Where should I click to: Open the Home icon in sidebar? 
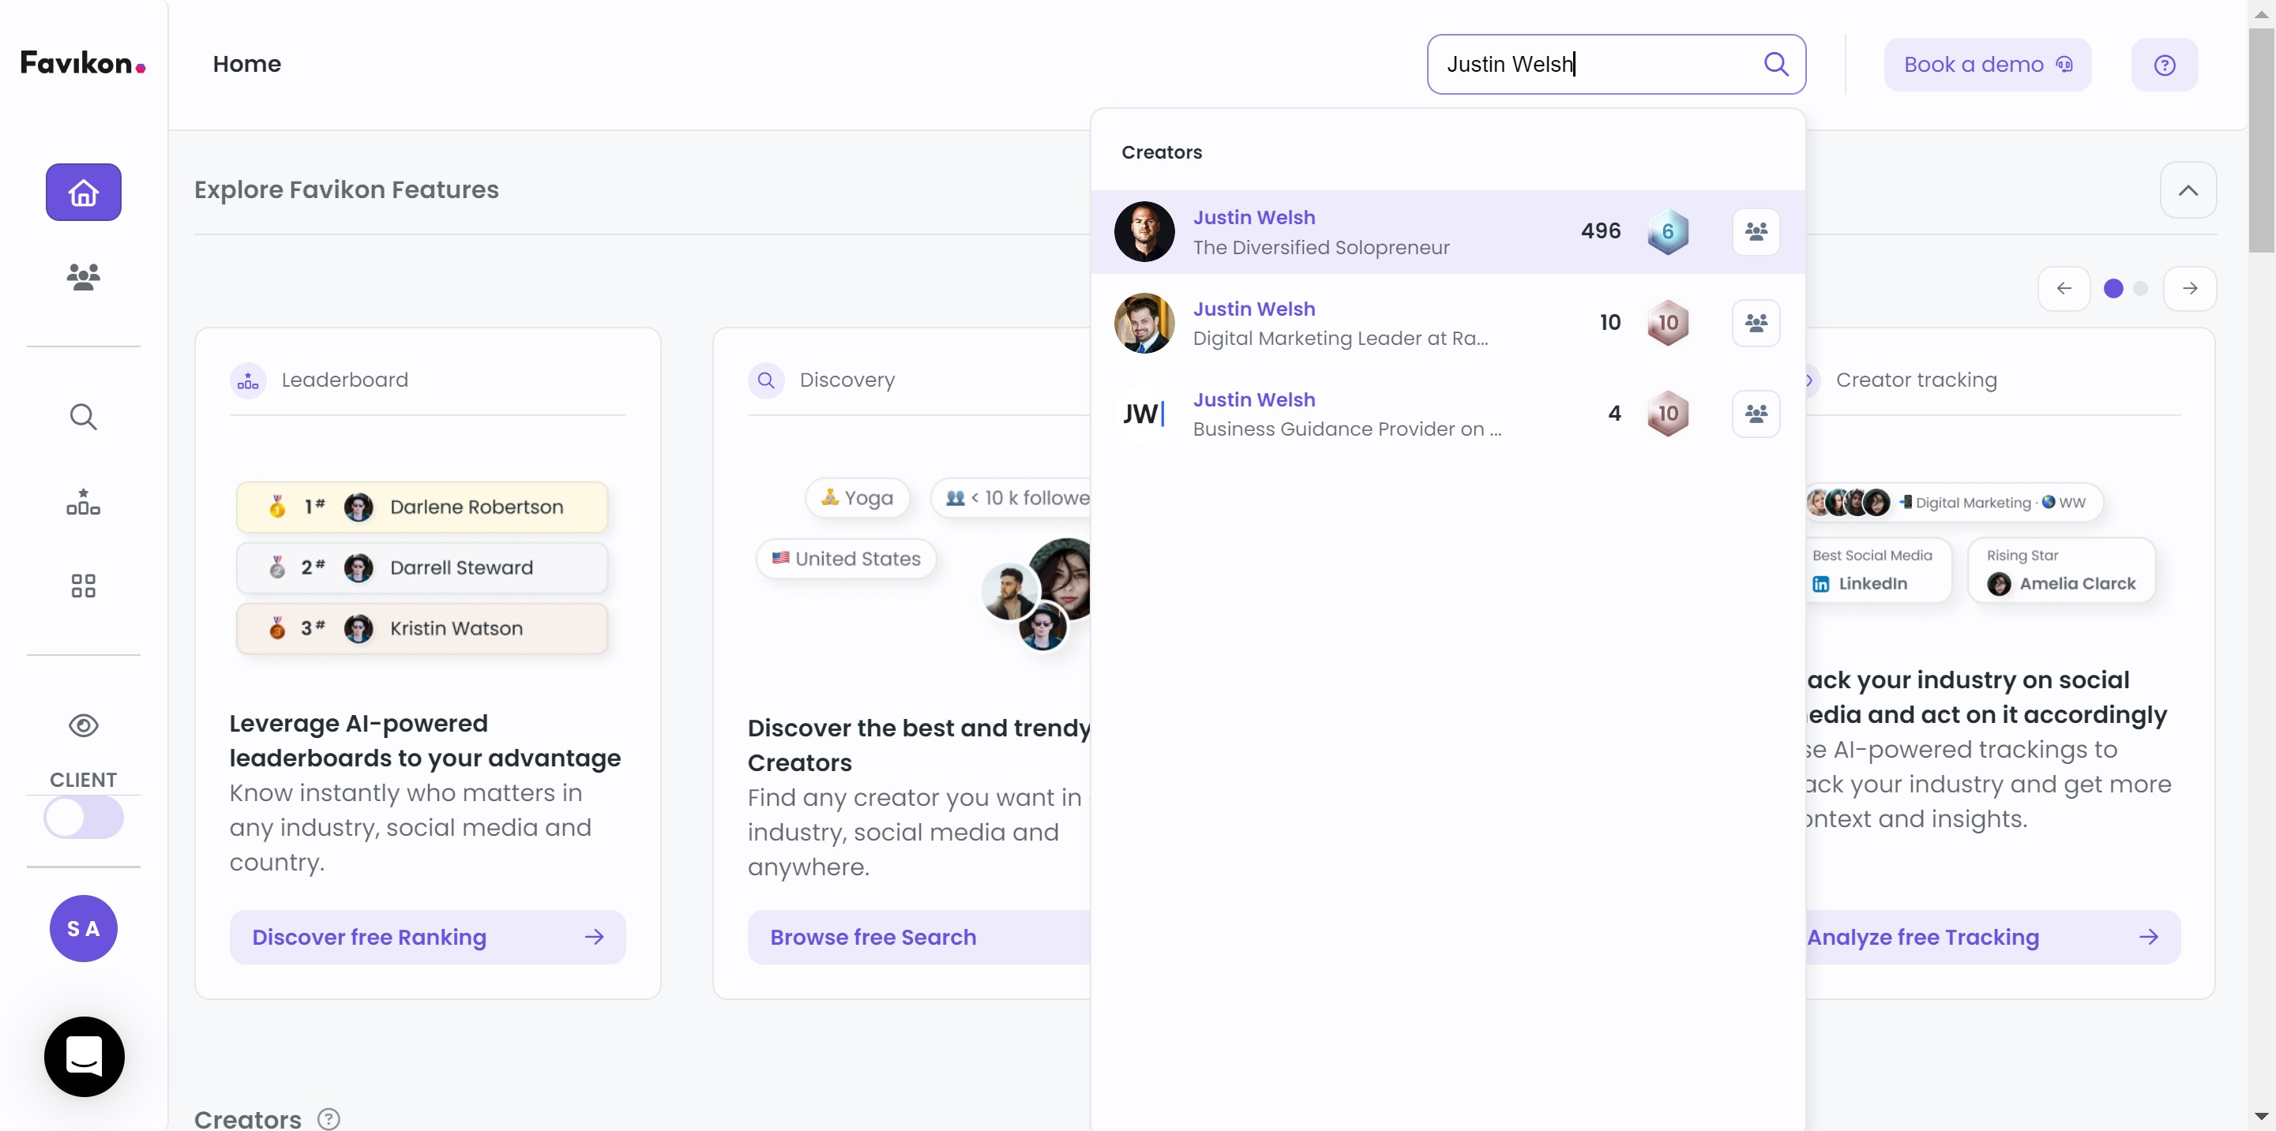pyautogui.click(x=83, y=192)
